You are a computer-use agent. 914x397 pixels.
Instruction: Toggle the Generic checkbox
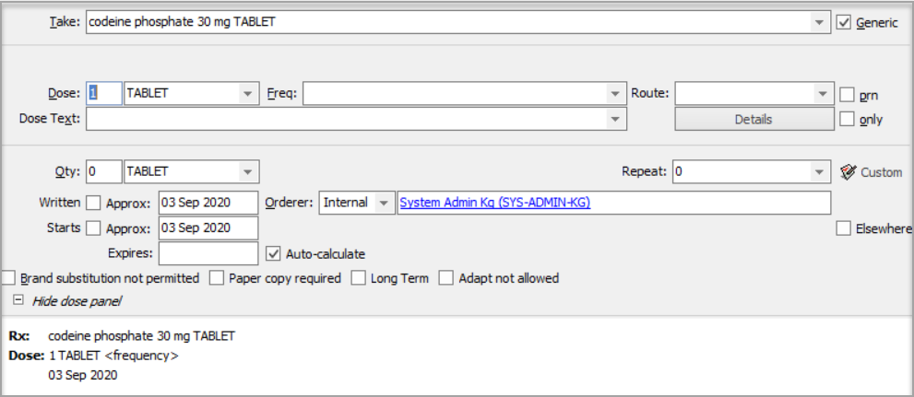(x=843, y=22)
